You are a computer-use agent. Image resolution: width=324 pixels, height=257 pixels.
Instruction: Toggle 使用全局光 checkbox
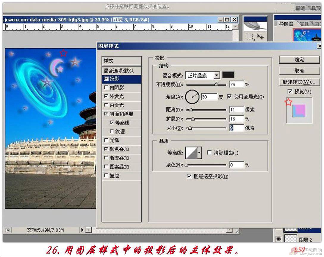[x=229, y=97]
